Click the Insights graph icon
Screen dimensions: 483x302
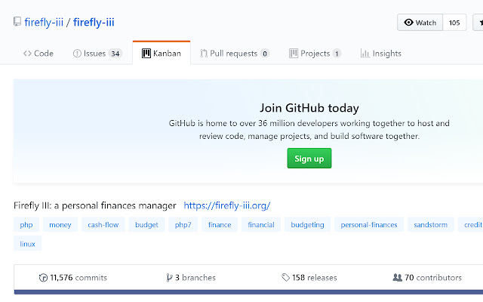(365, 54)
